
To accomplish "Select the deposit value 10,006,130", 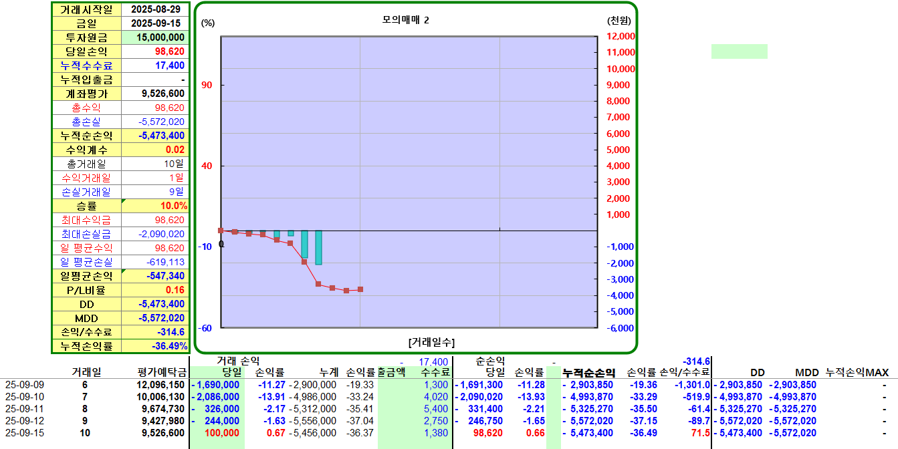I will (x=160, y=397).
